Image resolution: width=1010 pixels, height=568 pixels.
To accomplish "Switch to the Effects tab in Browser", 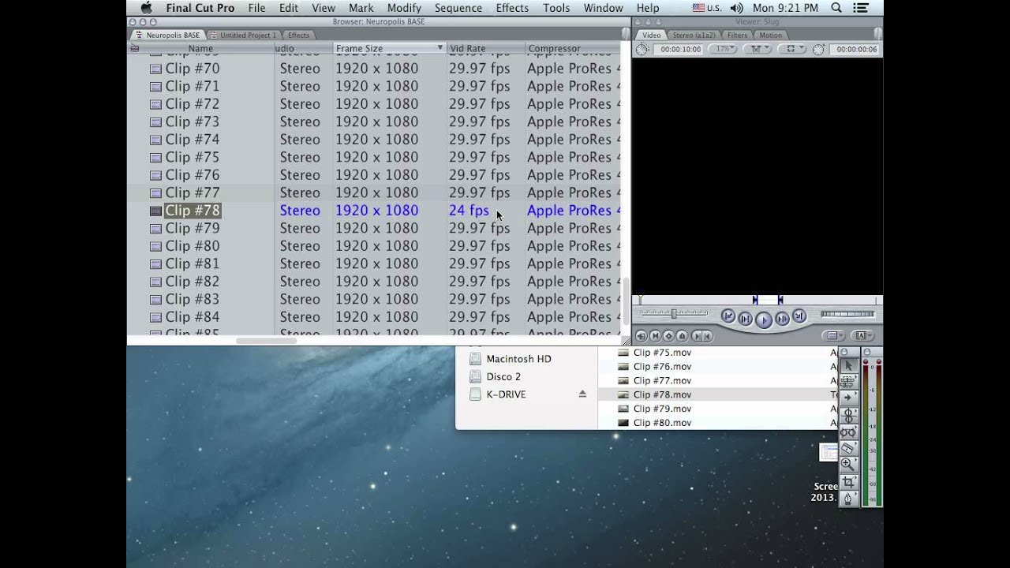I will (x=298, y=35).
